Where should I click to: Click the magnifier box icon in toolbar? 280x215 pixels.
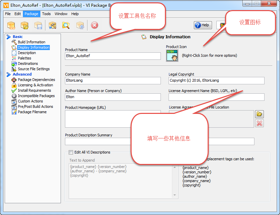(66, 25)
